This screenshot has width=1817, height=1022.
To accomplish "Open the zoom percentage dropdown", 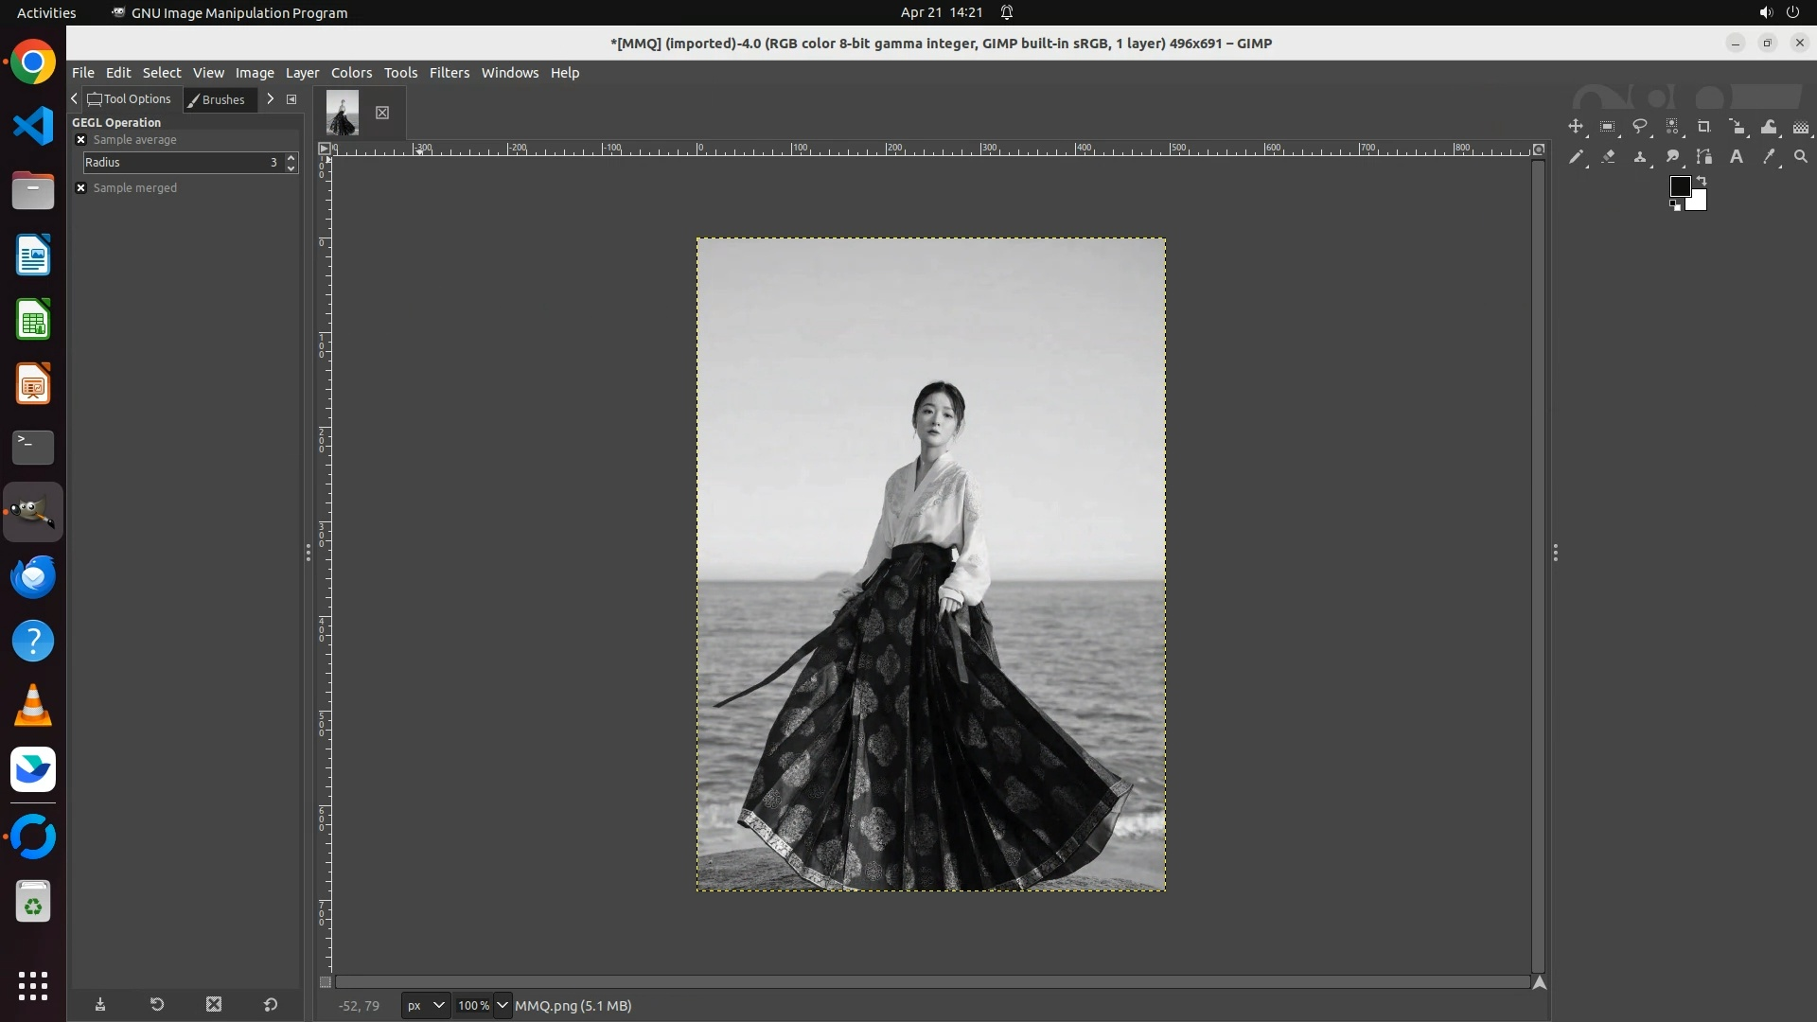I will coord(503,1006).
